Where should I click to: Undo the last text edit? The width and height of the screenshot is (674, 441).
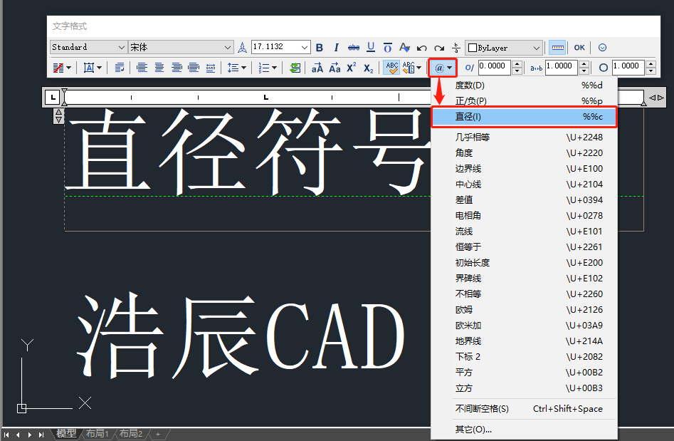pos(421,48)
